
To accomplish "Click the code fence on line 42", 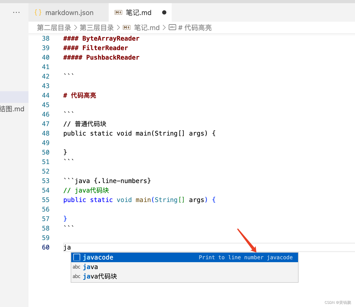I will (x=69, y=75).
